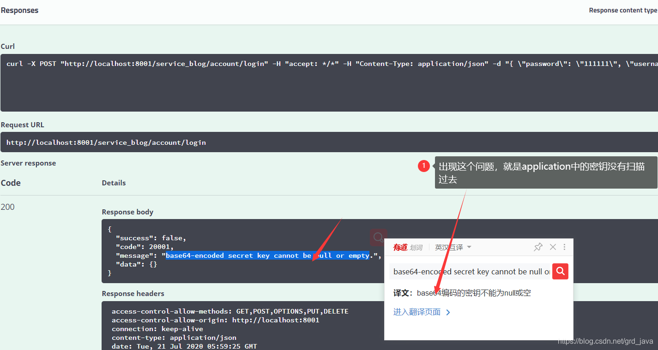Pin the Youdao translation popup
The width and height of the screenshot is (658, 350).
[x=538, y=247]
